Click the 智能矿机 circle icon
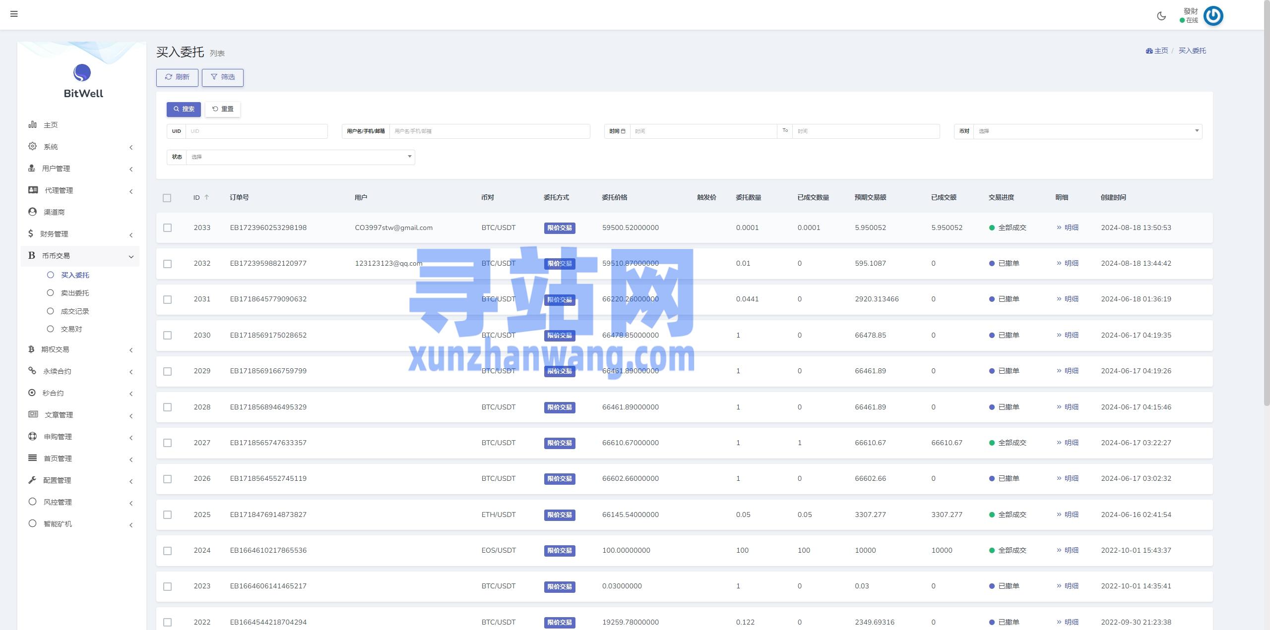 32,523
